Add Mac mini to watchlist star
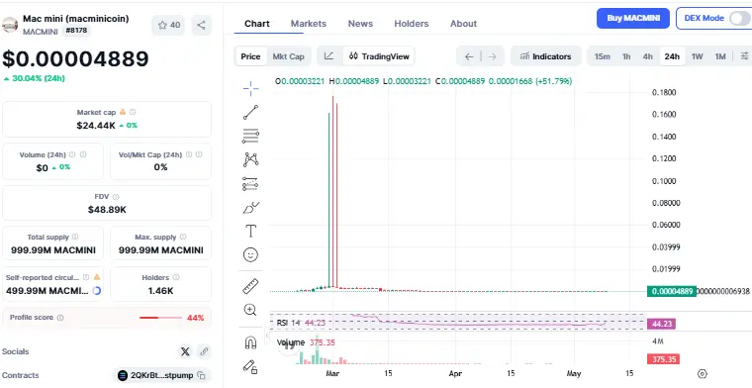Image resolution: width=752 pixels, height=388 pixels. (x=168, y=26)
